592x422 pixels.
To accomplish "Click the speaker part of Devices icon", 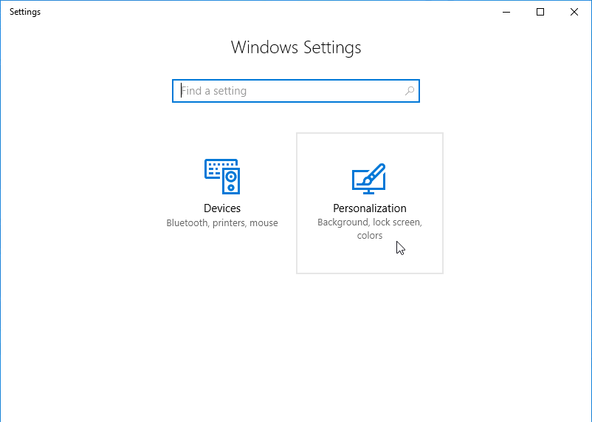I will [231, 181].
